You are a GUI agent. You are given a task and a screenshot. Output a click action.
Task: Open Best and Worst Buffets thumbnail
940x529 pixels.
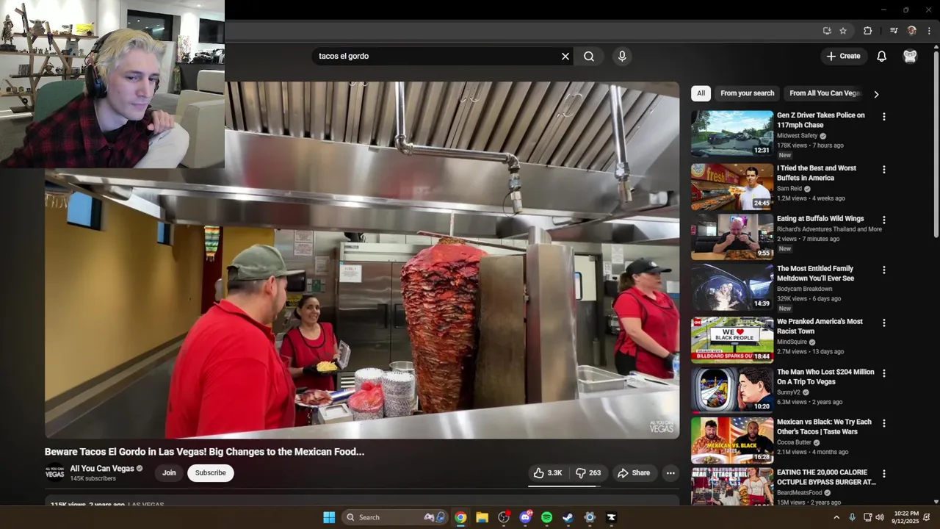[732, 187]
